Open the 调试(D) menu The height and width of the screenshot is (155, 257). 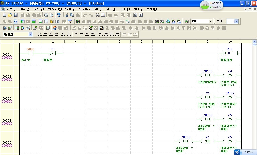point(111,9)
